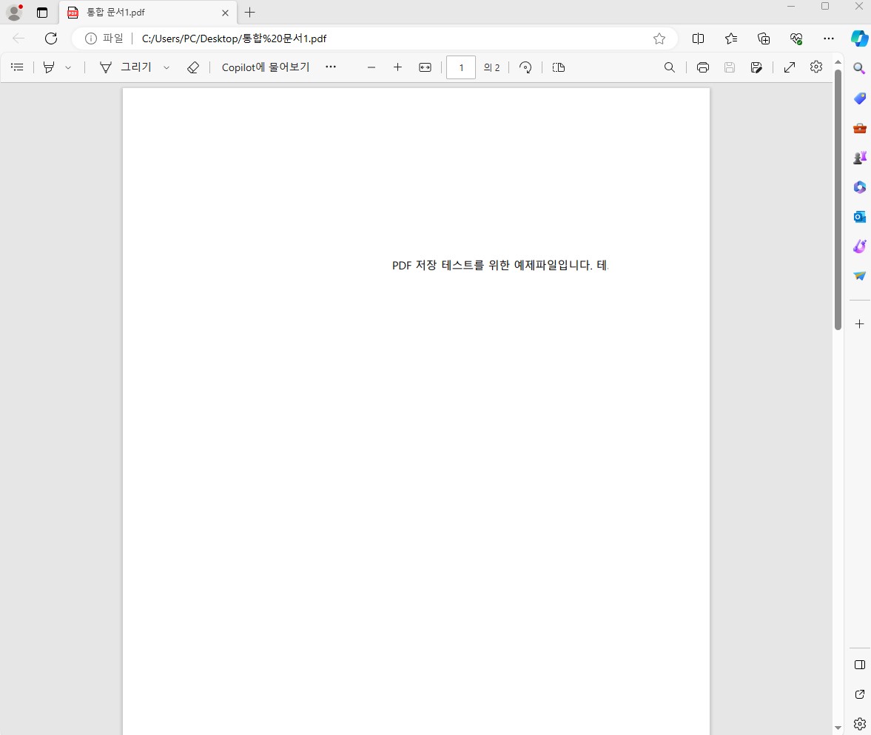Open the favorites list icon
Viewport: 871px width, 735px height.
pos(731,38)
